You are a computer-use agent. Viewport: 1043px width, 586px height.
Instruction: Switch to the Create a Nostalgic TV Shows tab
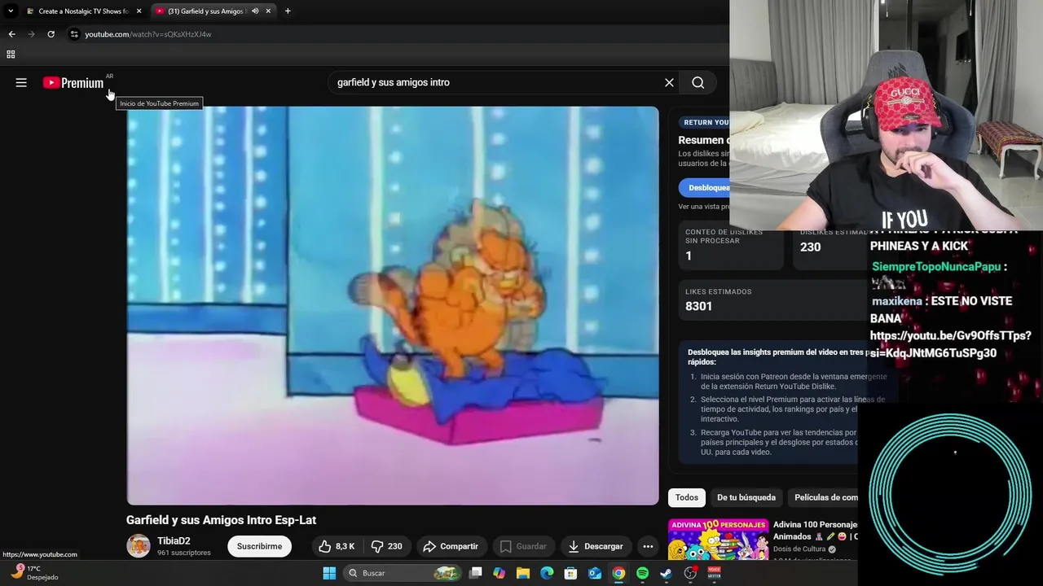coord(84,11)
